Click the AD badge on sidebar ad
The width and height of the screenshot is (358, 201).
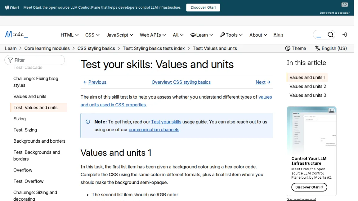(331, 110)
